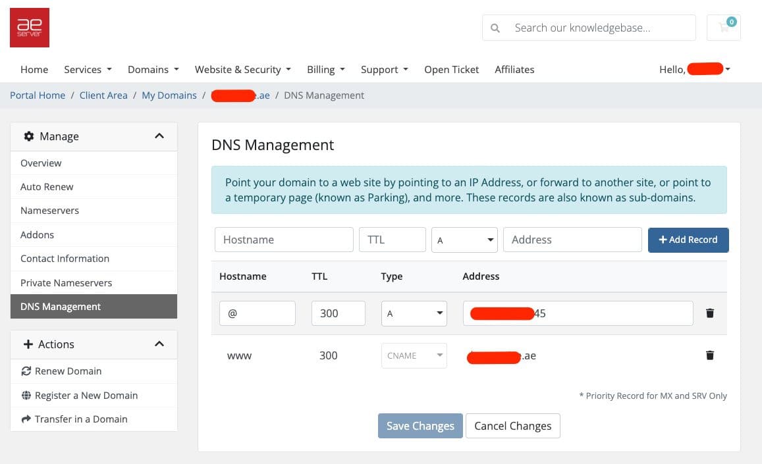Screen dimensions: 762x464
Task: Click the ae server logo
Action: (30, 28)
